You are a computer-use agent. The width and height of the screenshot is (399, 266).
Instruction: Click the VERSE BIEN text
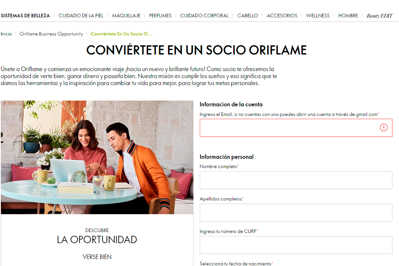(97, 257)
